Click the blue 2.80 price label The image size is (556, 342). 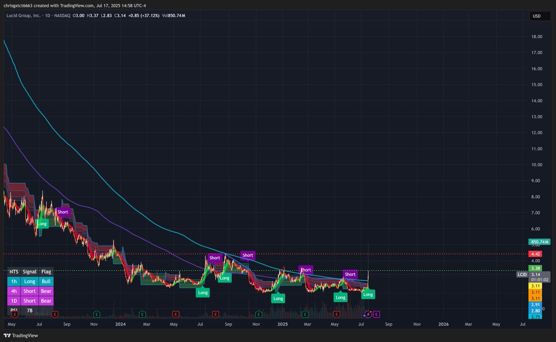point(535,311)
